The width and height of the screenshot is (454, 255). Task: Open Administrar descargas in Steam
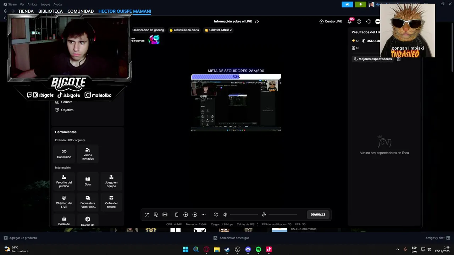(x=231, y=238)
